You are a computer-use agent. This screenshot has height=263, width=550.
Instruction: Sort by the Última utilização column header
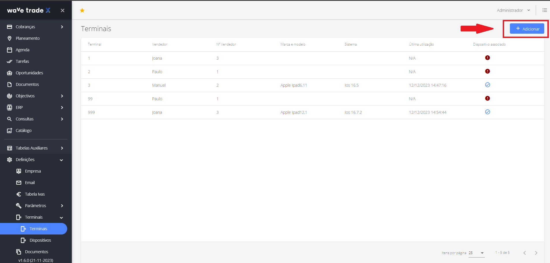tap(421, 44)
